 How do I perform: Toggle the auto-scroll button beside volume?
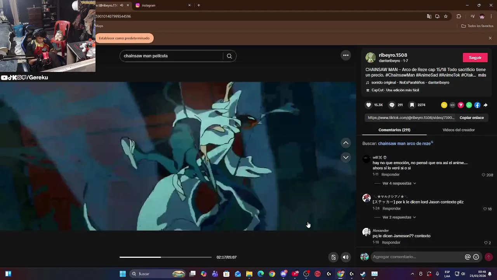pos(333,257)
